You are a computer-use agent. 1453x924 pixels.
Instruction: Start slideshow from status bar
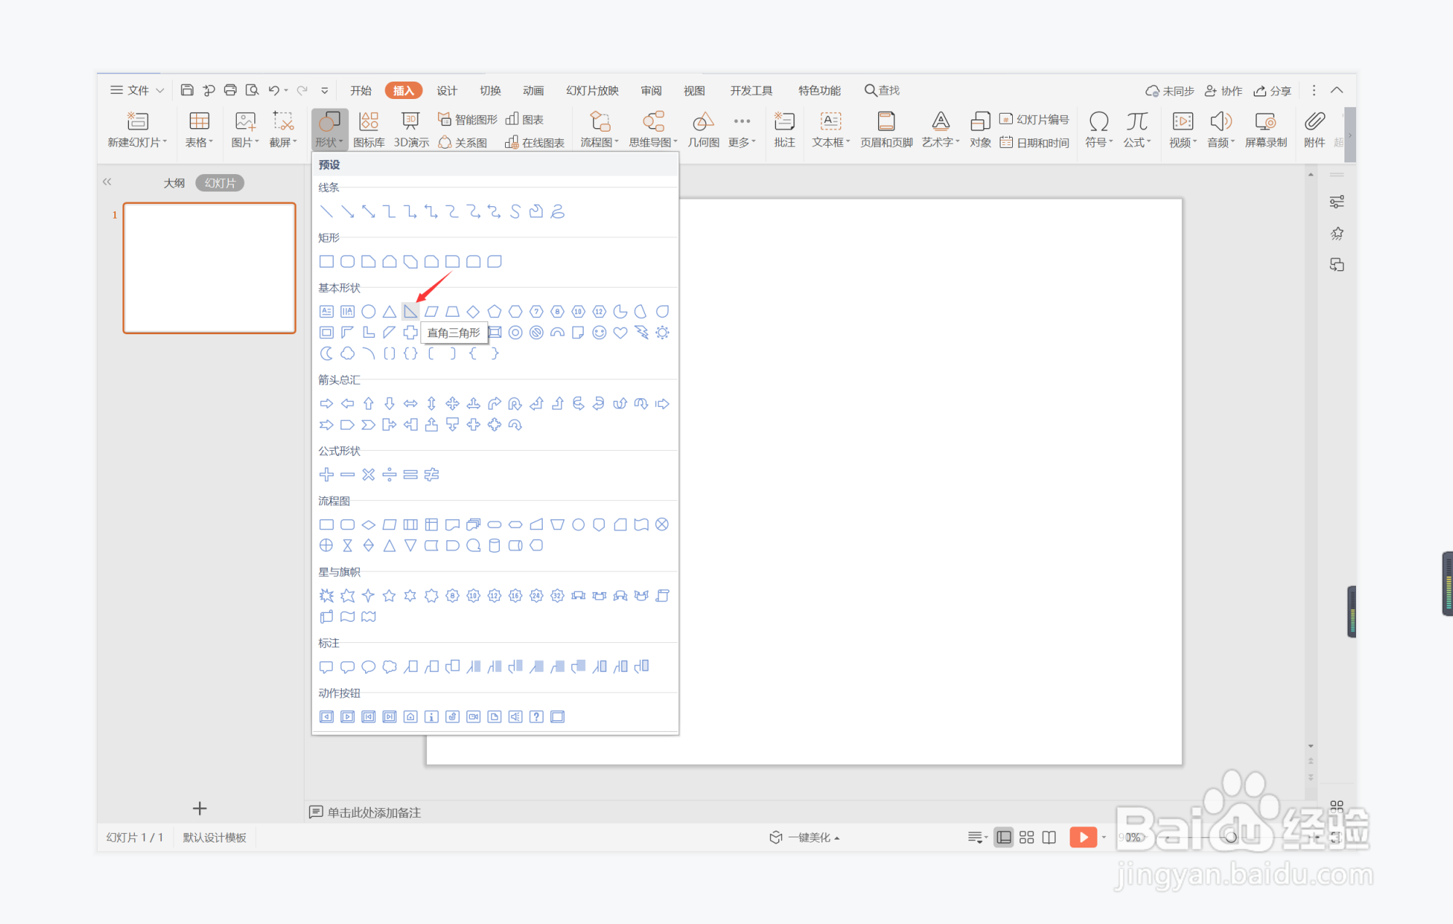1083,837
